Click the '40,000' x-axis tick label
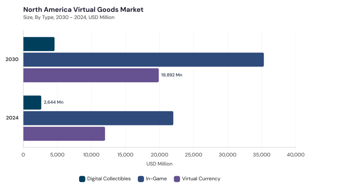 click(x=296, y=155)
